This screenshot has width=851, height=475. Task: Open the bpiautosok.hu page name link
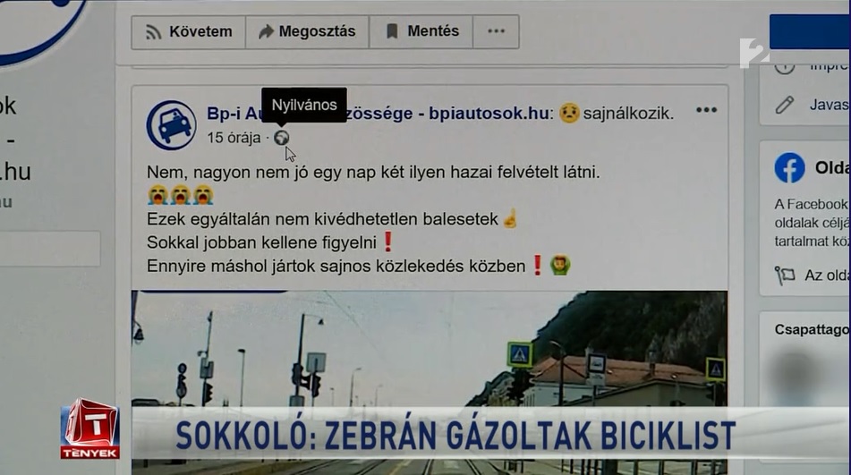(378, 114)
